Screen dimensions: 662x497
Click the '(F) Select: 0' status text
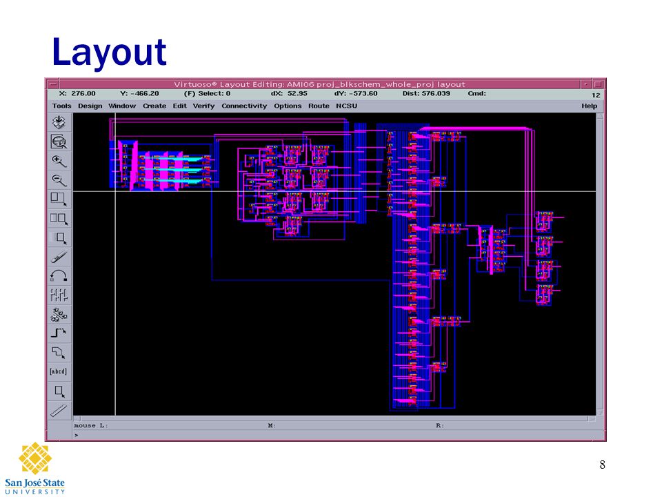point(207,93)
